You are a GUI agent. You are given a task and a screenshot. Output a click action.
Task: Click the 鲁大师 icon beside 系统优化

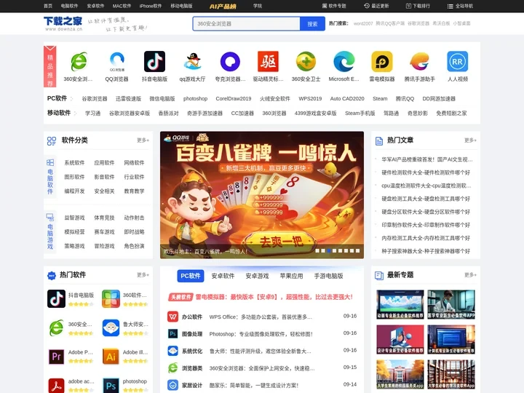172,351
